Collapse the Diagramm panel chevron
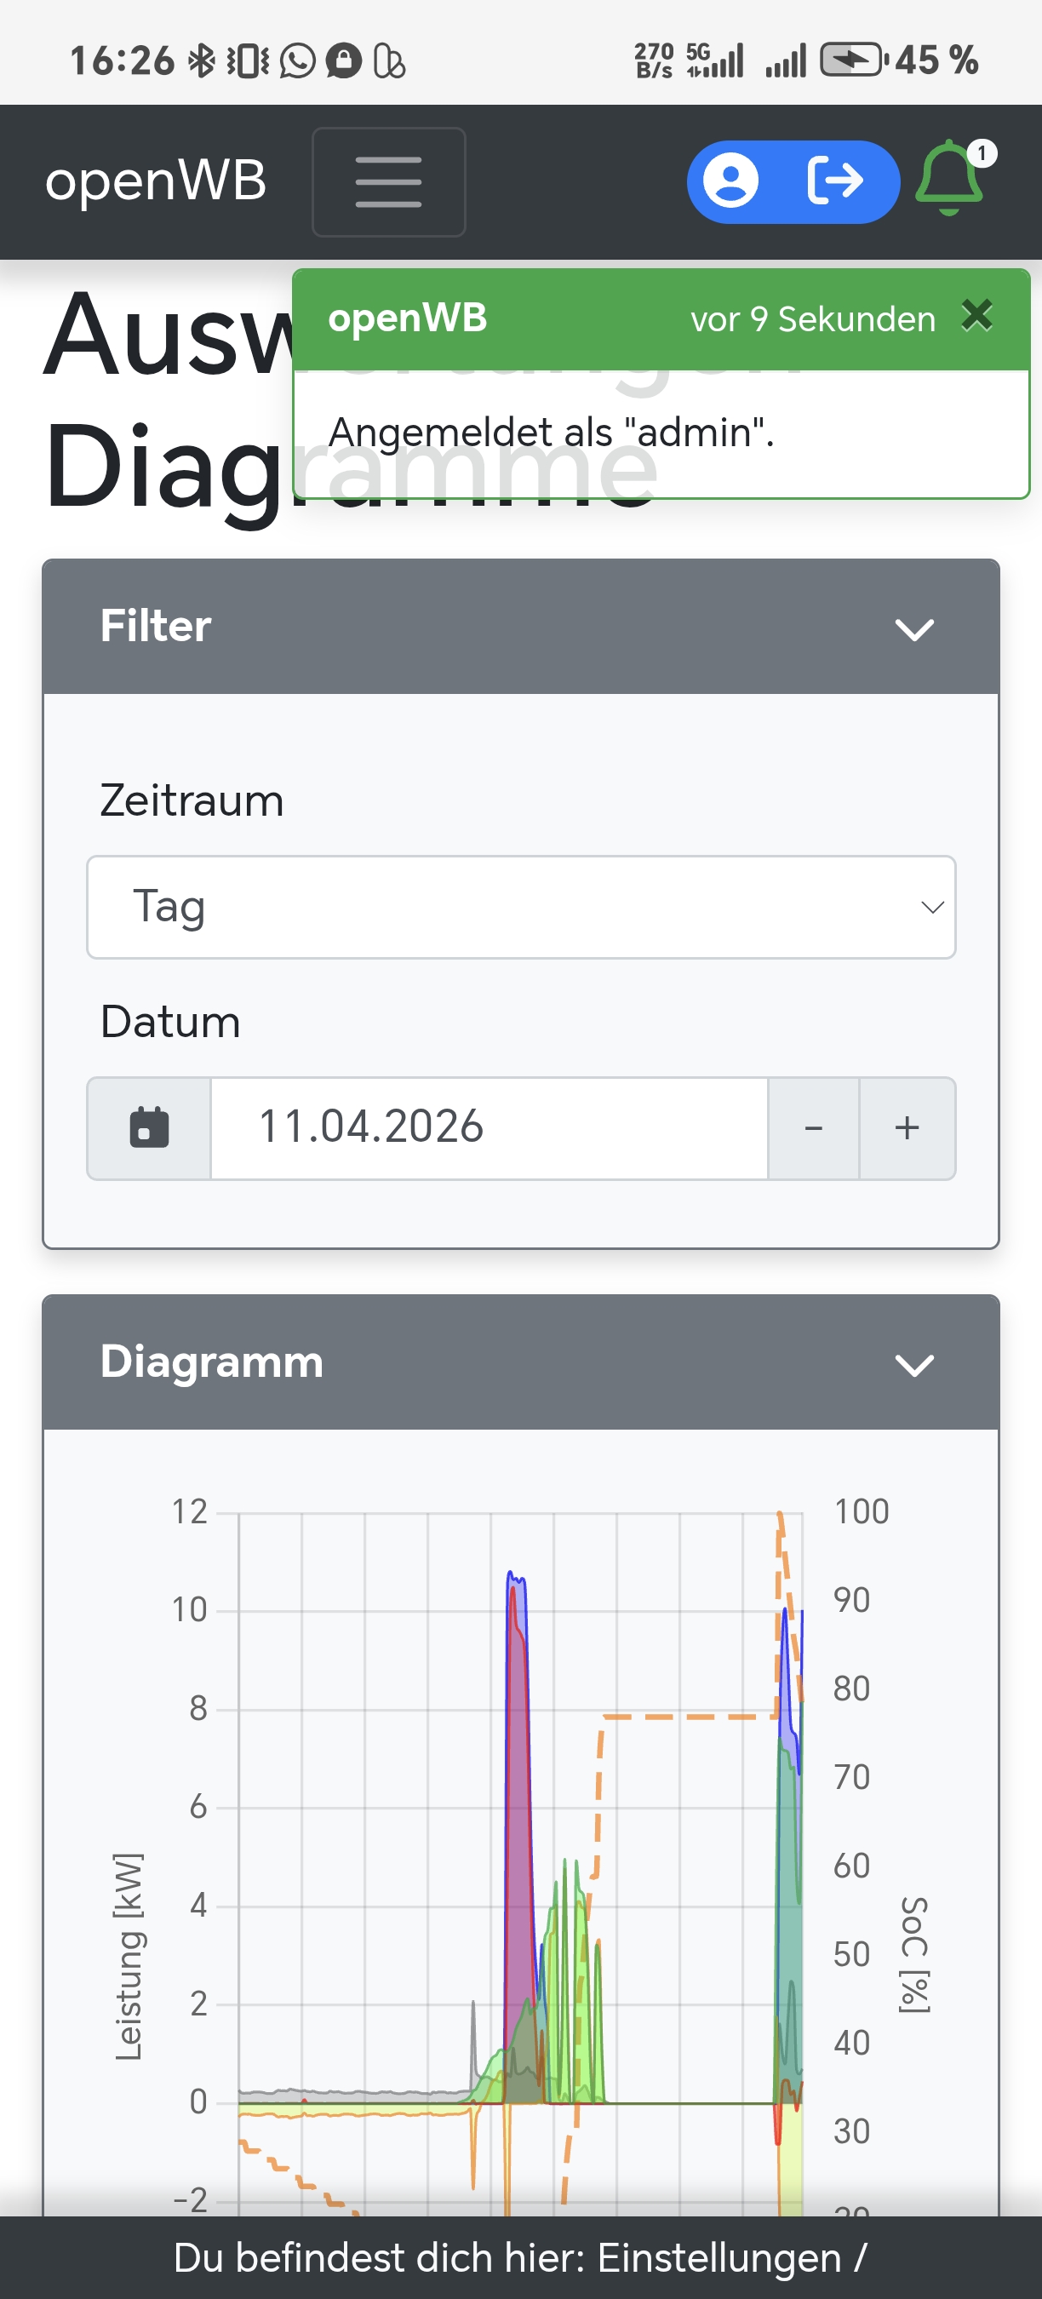Viewport: 1042px width, 2299px height. (914, 1365)
